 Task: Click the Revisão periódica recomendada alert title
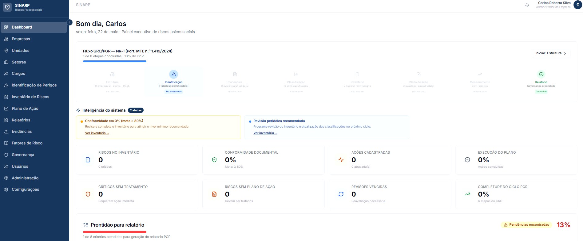click(279, 121)
